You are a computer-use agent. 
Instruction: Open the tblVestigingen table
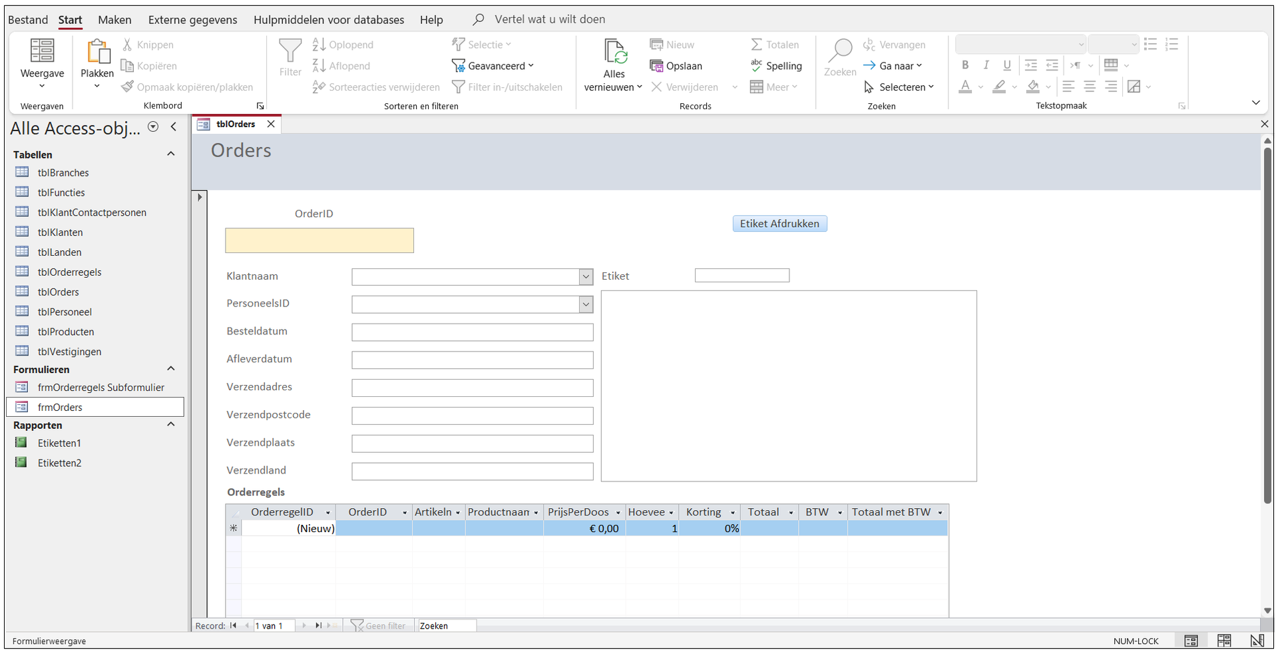[x=69, y=352]
